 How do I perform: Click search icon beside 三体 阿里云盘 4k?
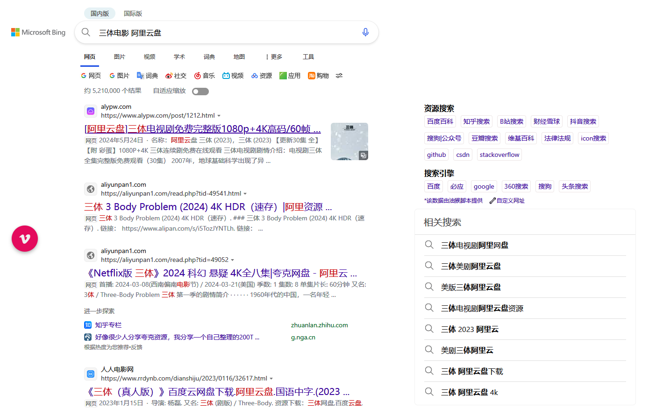pos(429,392)
